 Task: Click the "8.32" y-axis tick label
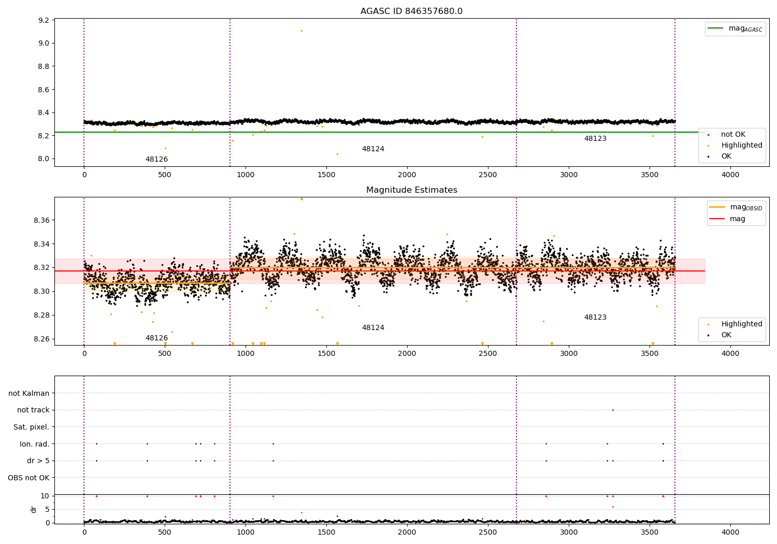(x=42, y=267)
